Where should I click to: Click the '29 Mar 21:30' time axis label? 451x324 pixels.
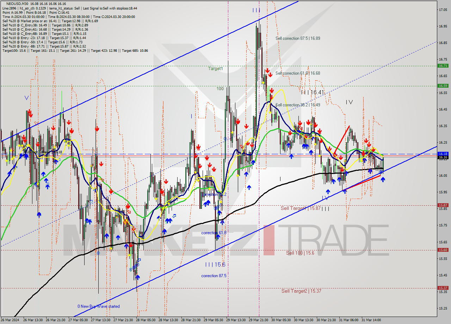259,320
